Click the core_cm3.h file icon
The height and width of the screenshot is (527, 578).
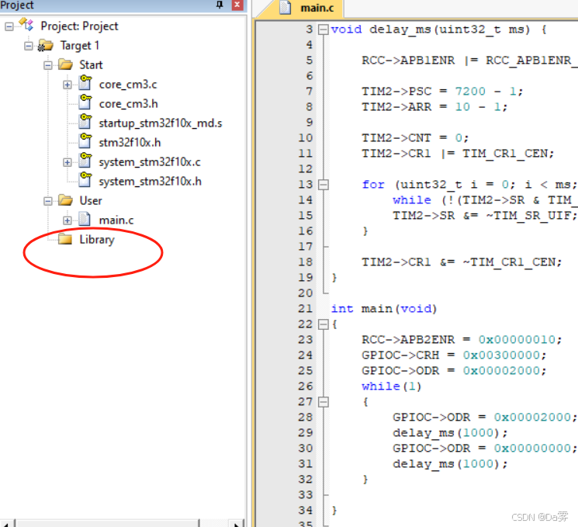coord(85,102)
